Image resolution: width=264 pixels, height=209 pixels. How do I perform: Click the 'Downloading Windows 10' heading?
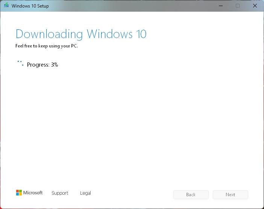81,34
